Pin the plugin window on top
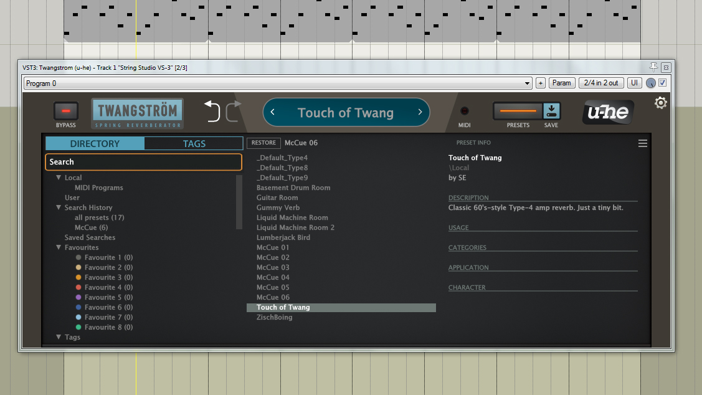 [x=653, y=67]
